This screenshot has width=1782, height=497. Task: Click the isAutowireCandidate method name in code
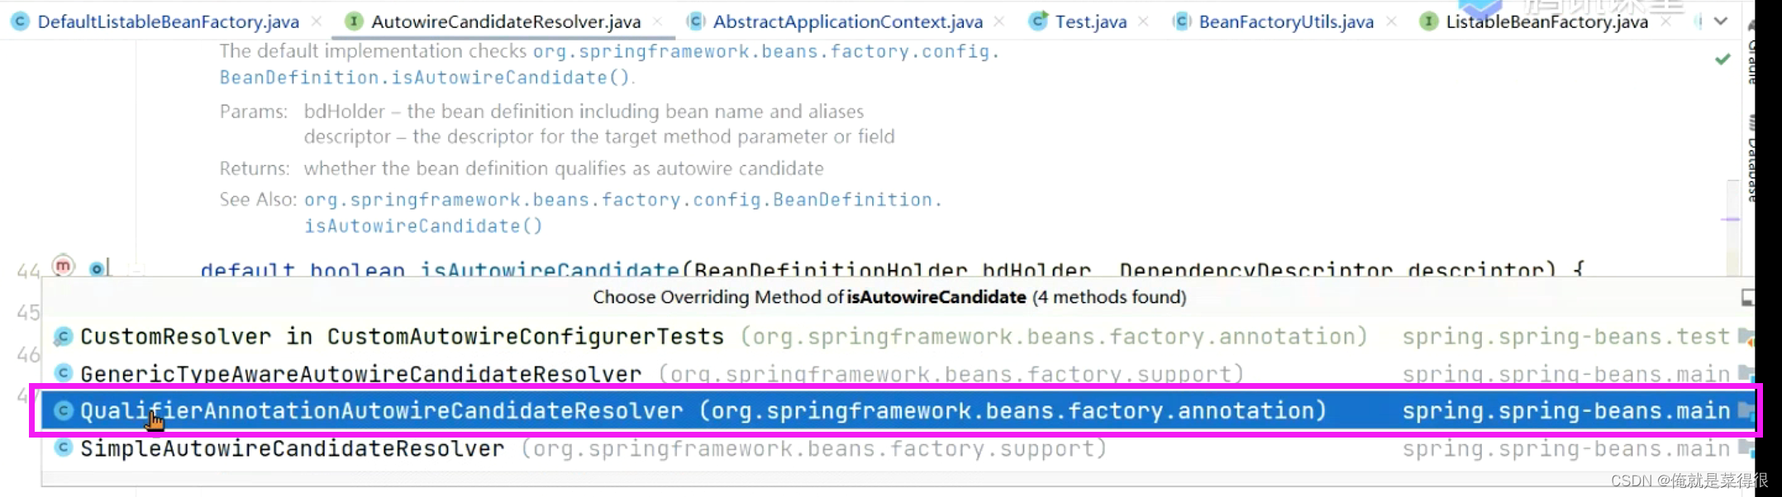(x=550, y=269)
